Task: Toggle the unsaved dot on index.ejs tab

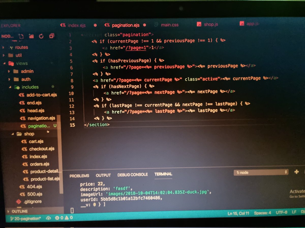Action: [95, 25]
